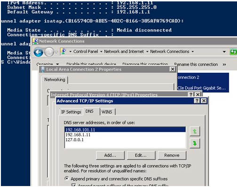The width and height of the screenshot is (237, 187).
Task: Expand the Network and Internet breadcrumb arrow
Action: click(x=147, y=52)
